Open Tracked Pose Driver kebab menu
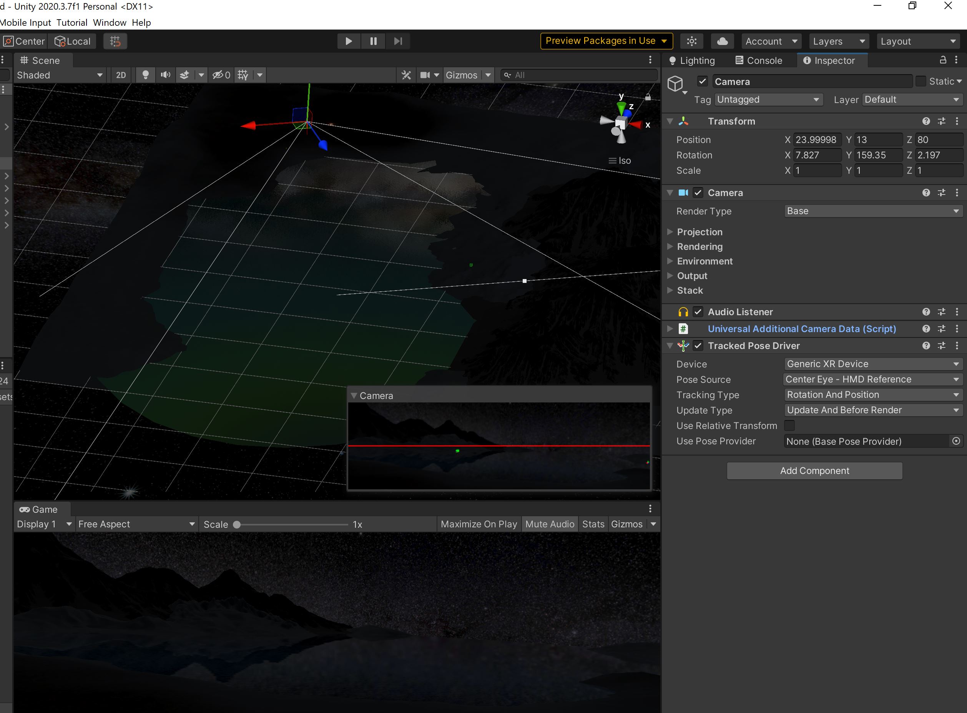 (x=957, y=345)
